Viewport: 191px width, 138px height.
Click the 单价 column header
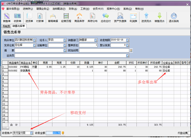(100, 63)
